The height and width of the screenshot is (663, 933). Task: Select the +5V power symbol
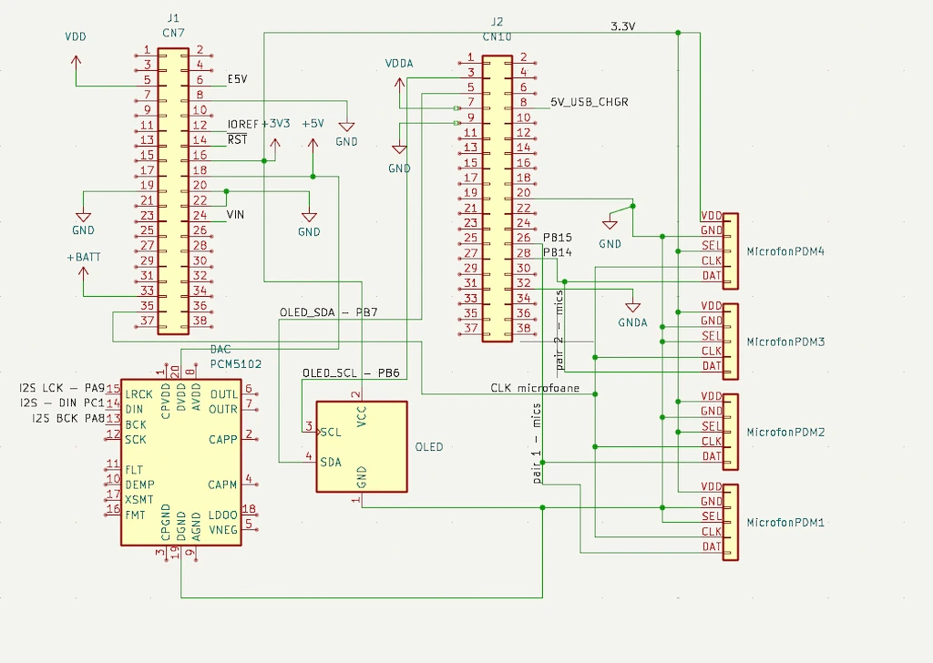pyautogui.click(x=313, y=147)
